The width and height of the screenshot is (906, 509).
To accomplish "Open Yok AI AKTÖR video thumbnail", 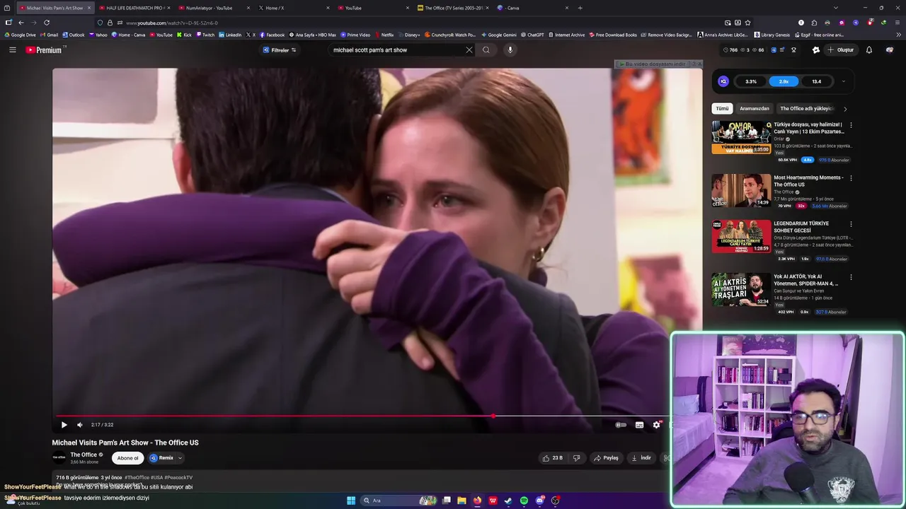I will click(x=741, y=289).
